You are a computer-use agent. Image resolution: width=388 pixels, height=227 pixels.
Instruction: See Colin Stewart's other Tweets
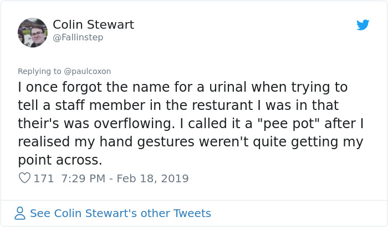click(x=120, y=213)
